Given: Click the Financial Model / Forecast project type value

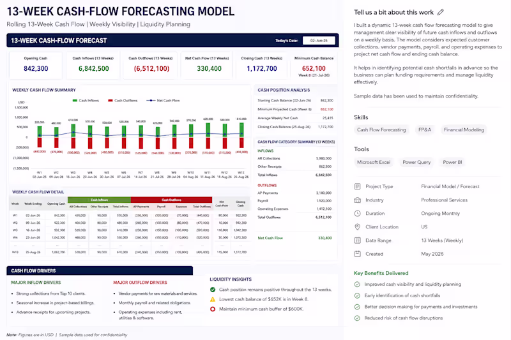Looking at the screenshot, I should pos(450,186).
